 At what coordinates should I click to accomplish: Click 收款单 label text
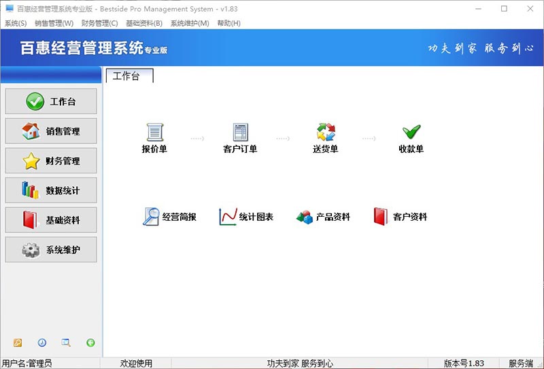(411, 149)
